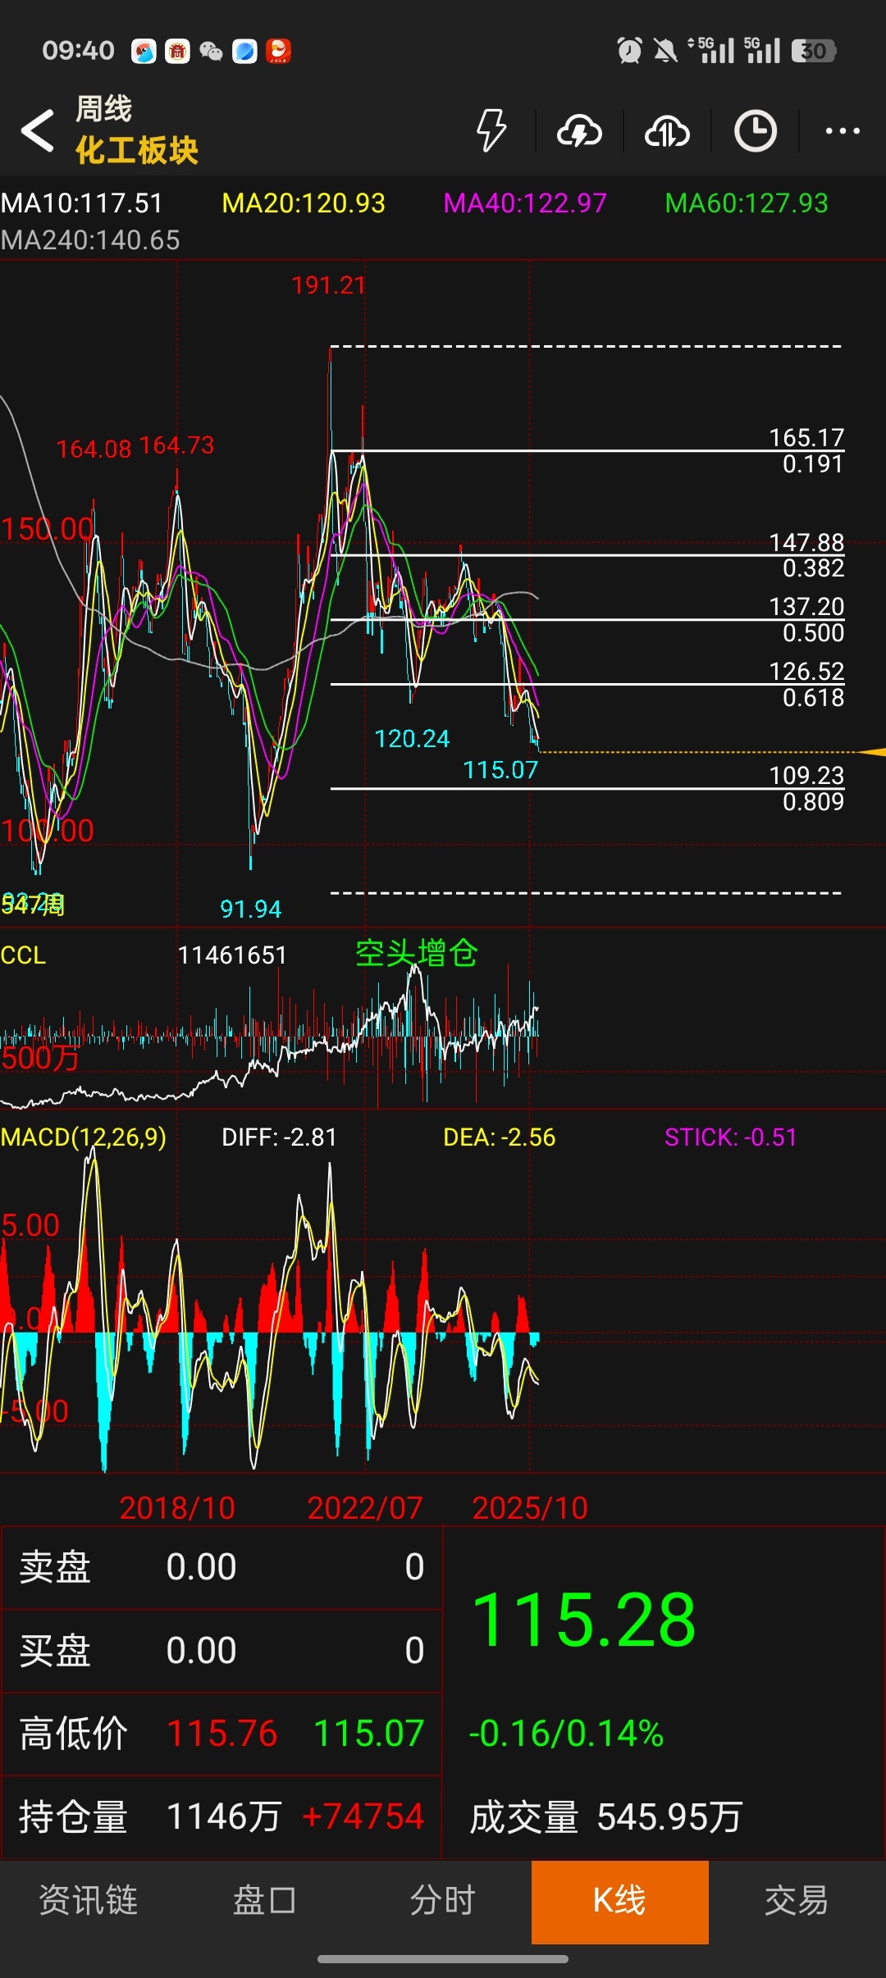Tap the 137.20 Fibonacci level label
The height and width of the screenshot is (1978, 886).
[806, 606]
